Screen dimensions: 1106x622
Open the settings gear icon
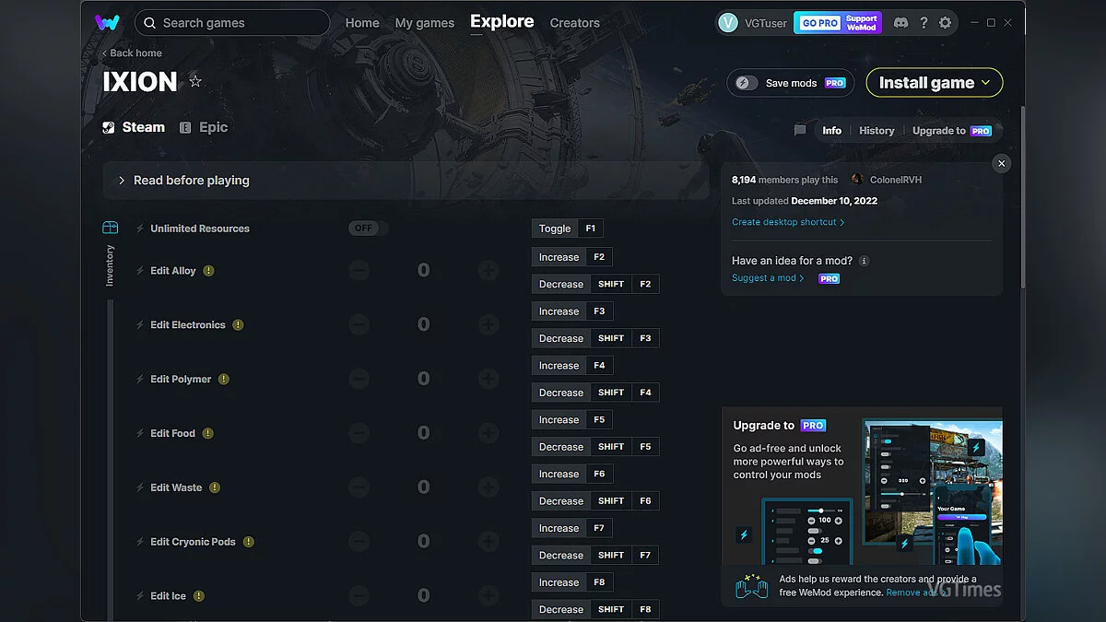[945, 23]
